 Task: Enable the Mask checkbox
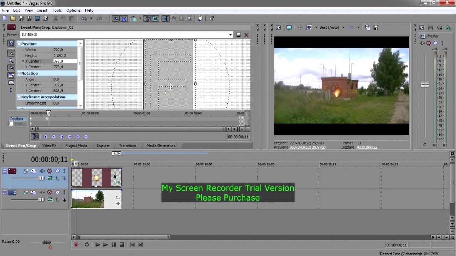(11, 124)
